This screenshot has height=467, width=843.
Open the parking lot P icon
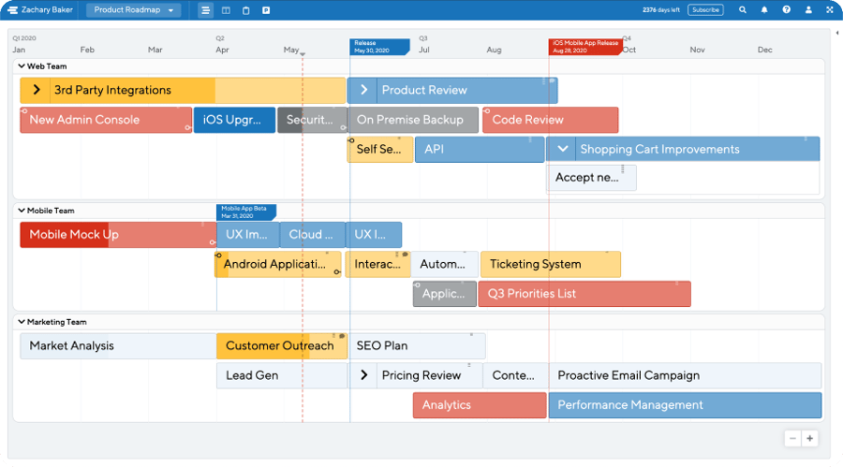tap(266, 10)
